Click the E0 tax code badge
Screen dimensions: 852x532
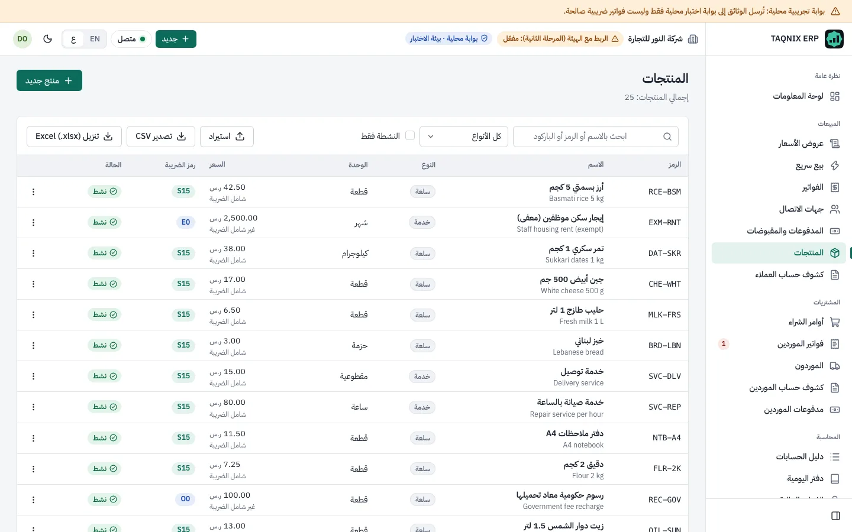coord(186,222)
